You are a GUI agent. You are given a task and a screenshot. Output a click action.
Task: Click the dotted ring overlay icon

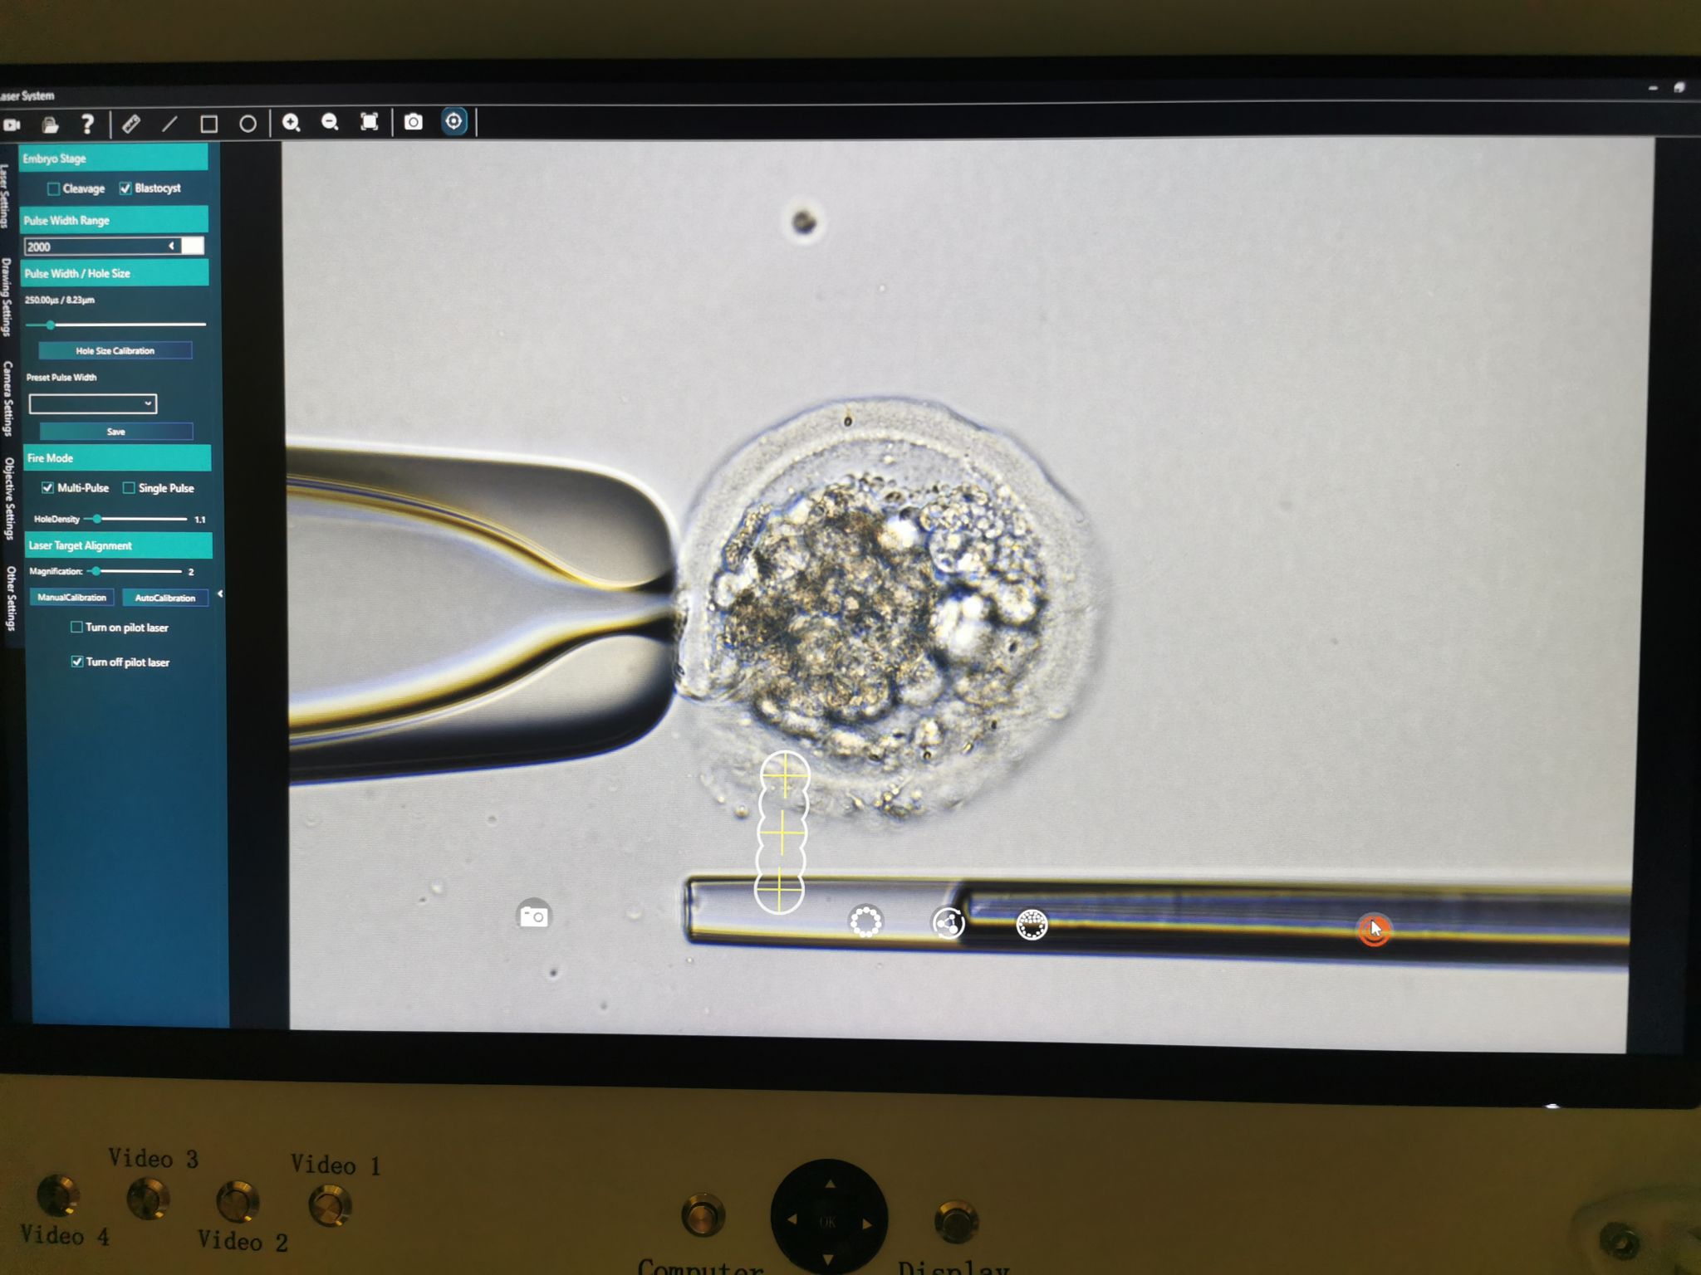point(865,921)
